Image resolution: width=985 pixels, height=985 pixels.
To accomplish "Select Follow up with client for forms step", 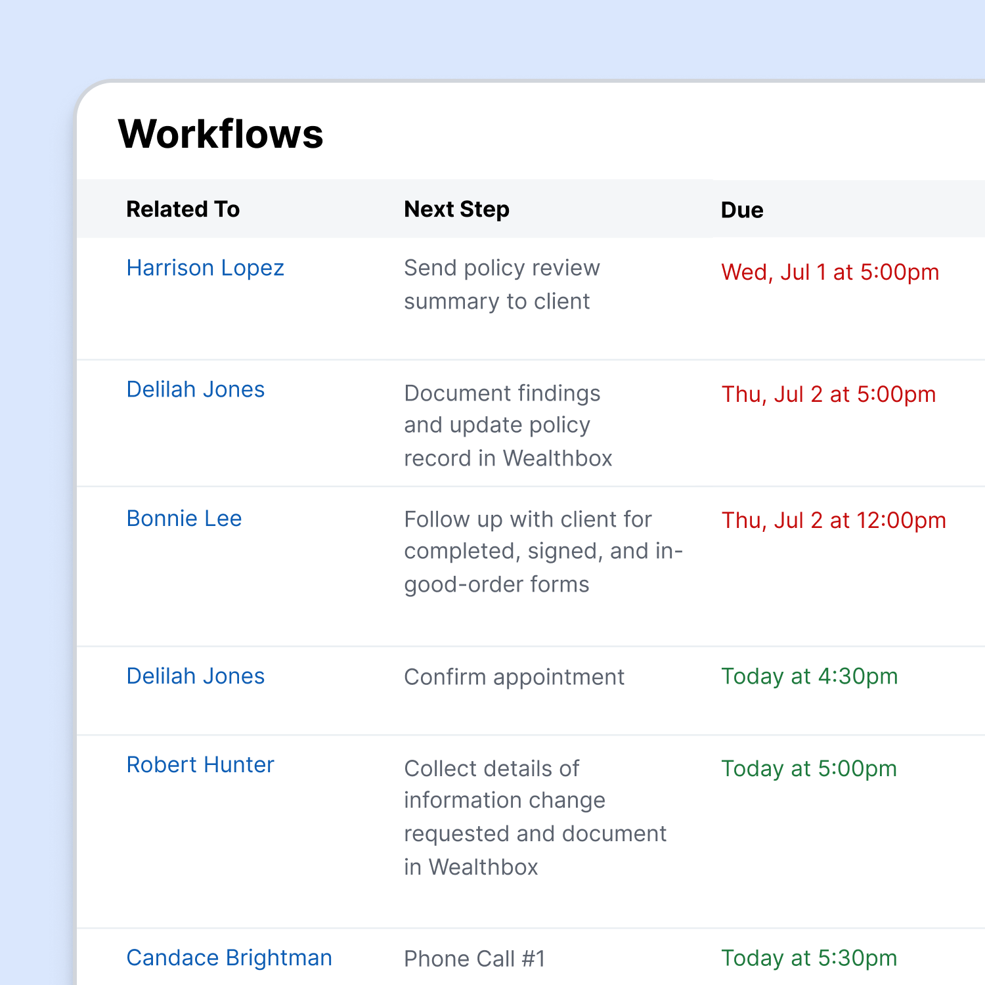I will click(544, 552).
